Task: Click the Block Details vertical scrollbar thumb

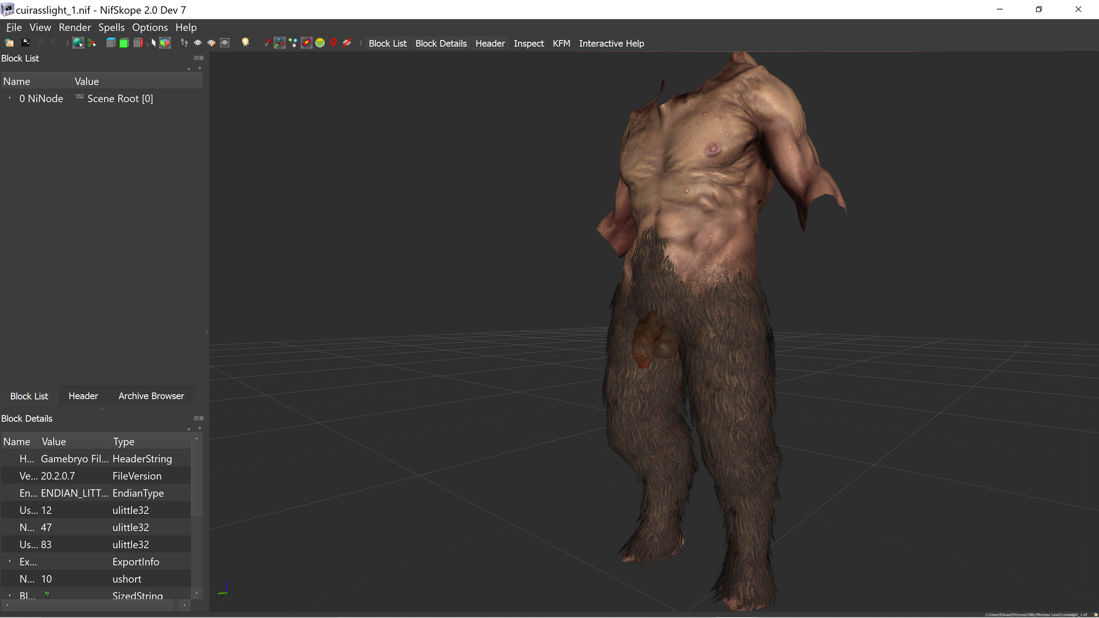Action: 196,481
